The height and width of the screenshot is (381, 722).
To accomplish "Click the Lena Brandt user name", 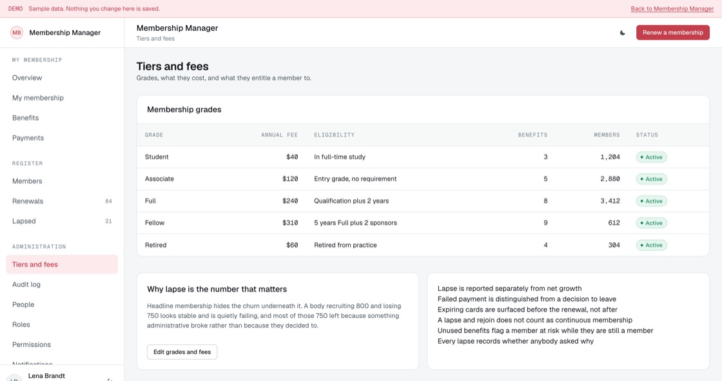I will 46,376.
